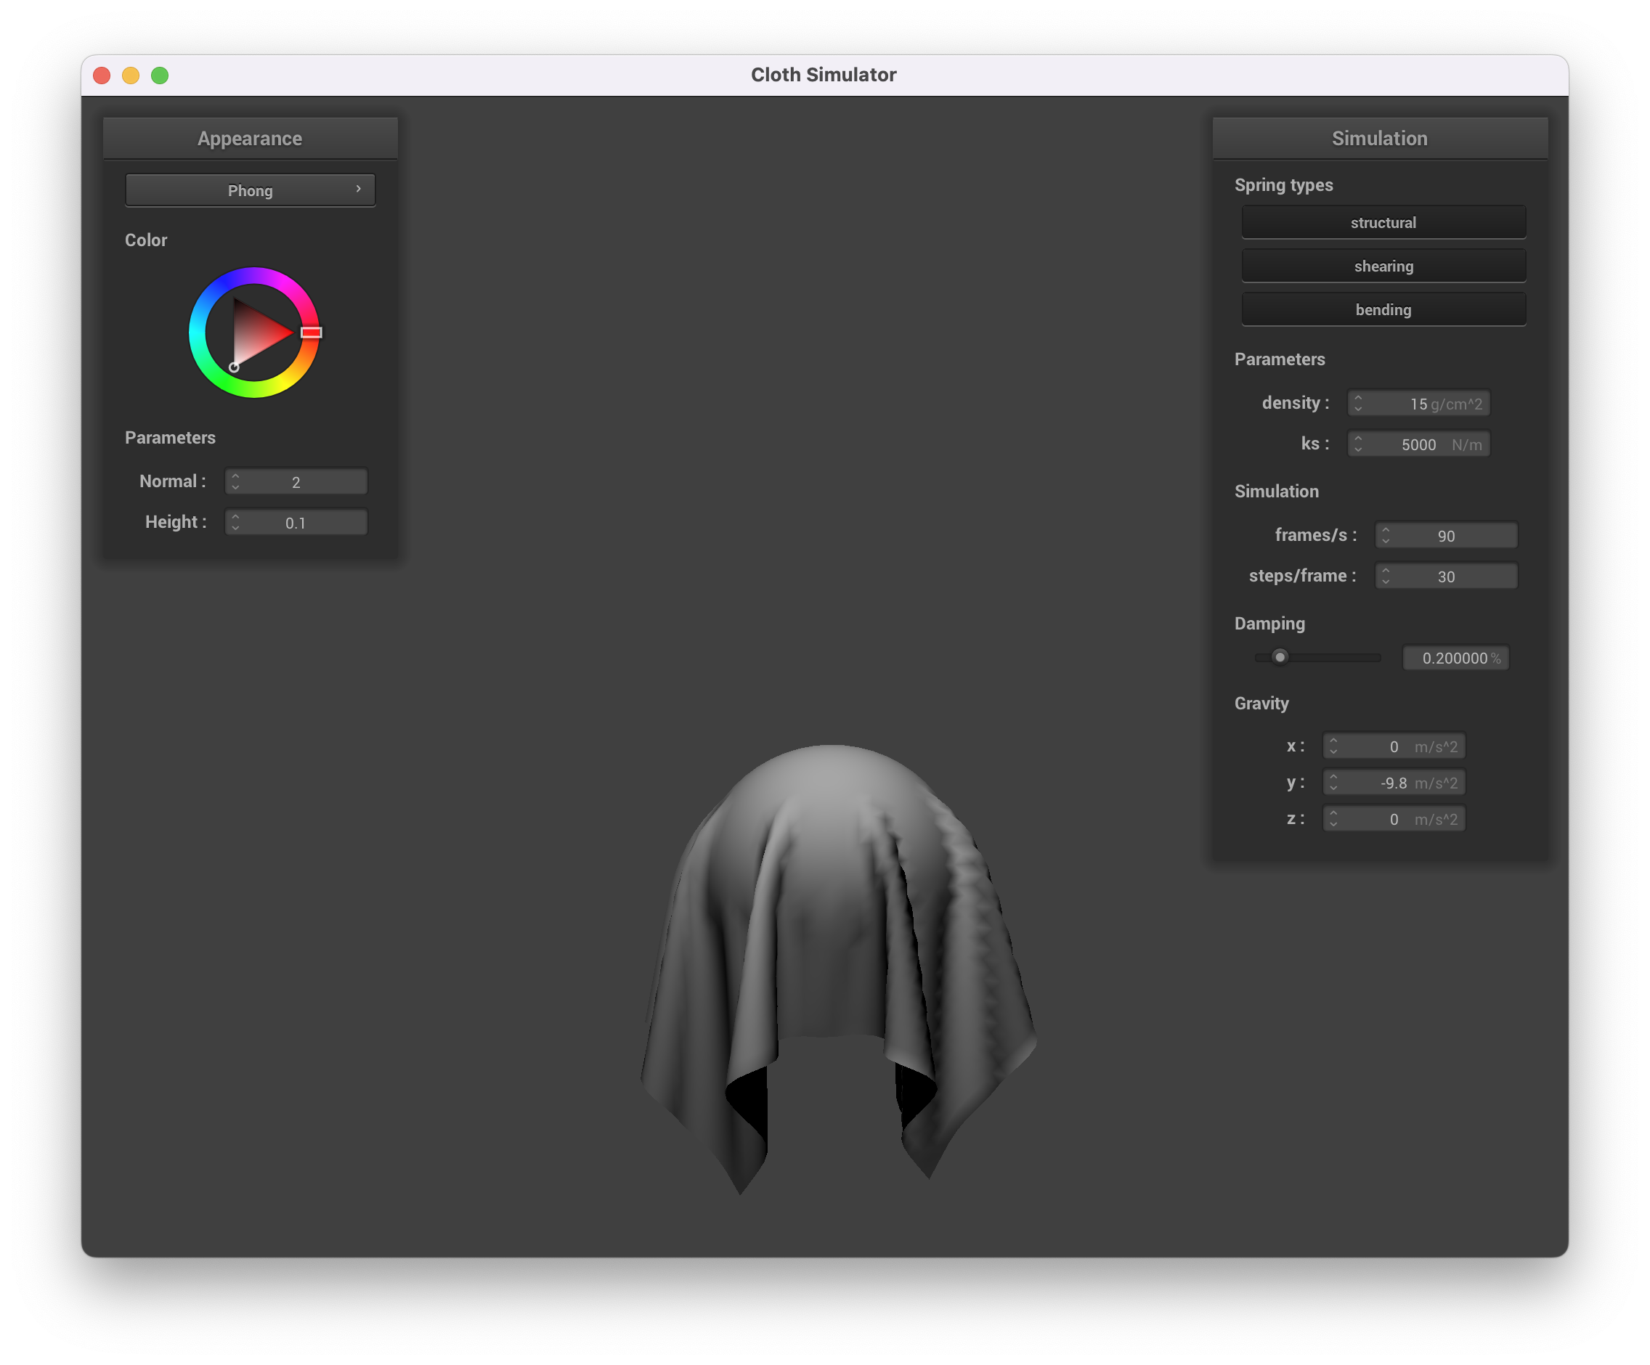Minimize the Cloth Simulator window
1650x1365 pixels.
(x=131, y=76)
